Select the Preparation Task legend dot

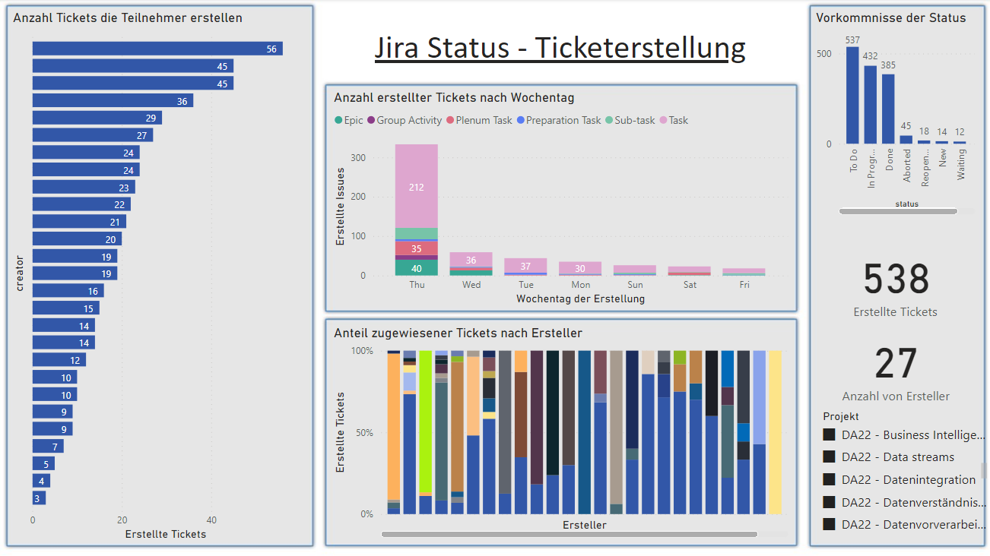520,121
